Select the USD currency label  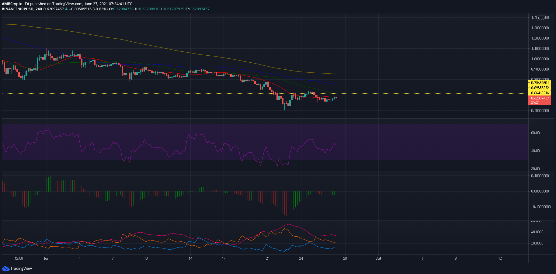(541, 18)
